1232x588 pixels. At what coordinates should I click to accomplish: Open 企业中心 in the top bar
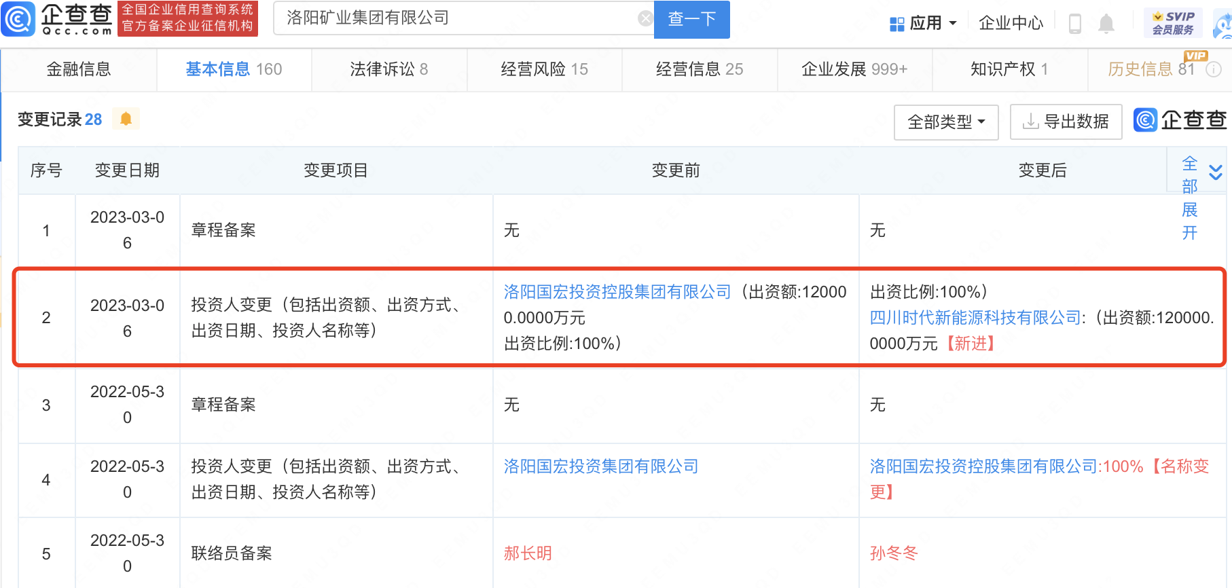pyautogui.click(x=1011, y=24)
